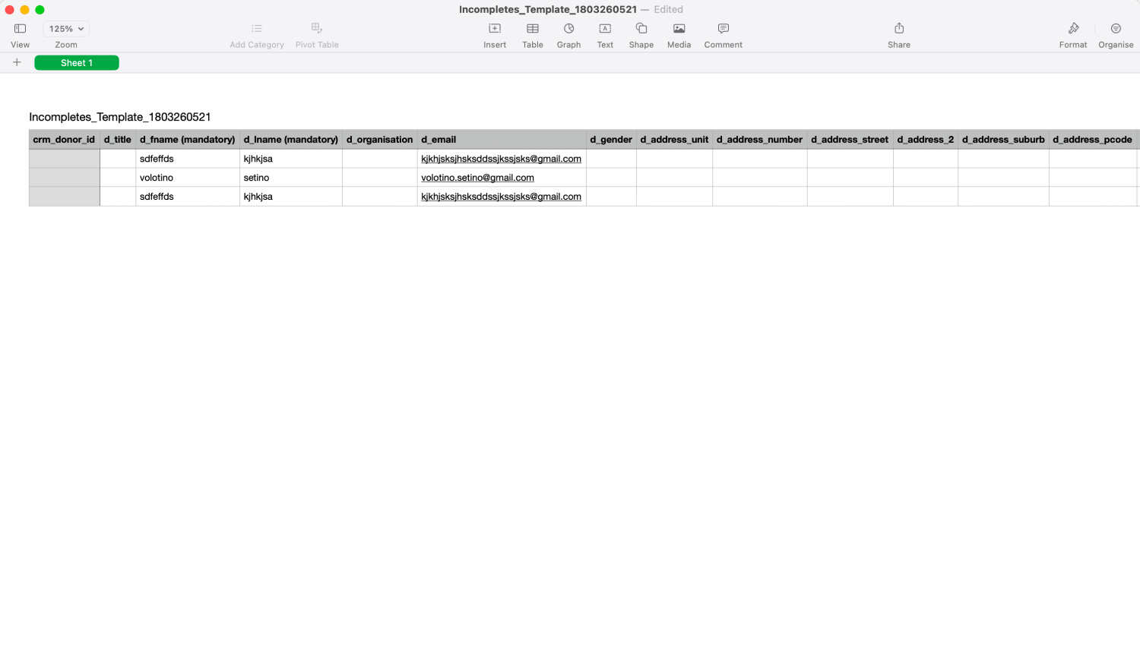Select the cell containing volotino

[x=187, y=178]
